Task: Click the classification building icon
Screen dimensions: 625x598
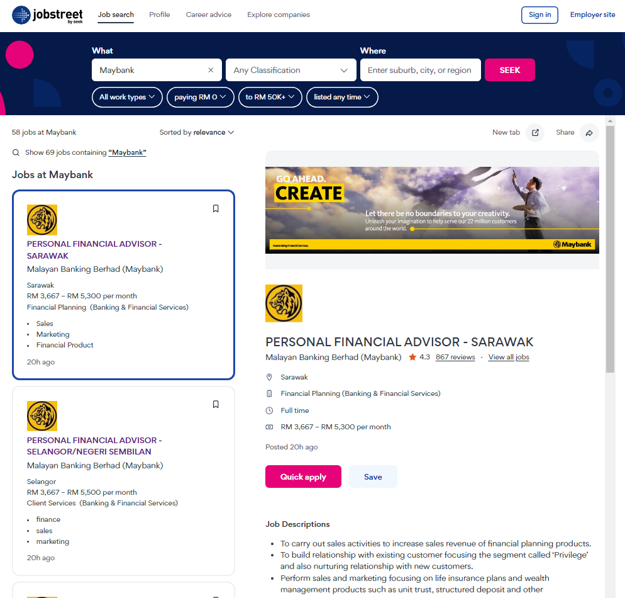Action: point(270,394)
